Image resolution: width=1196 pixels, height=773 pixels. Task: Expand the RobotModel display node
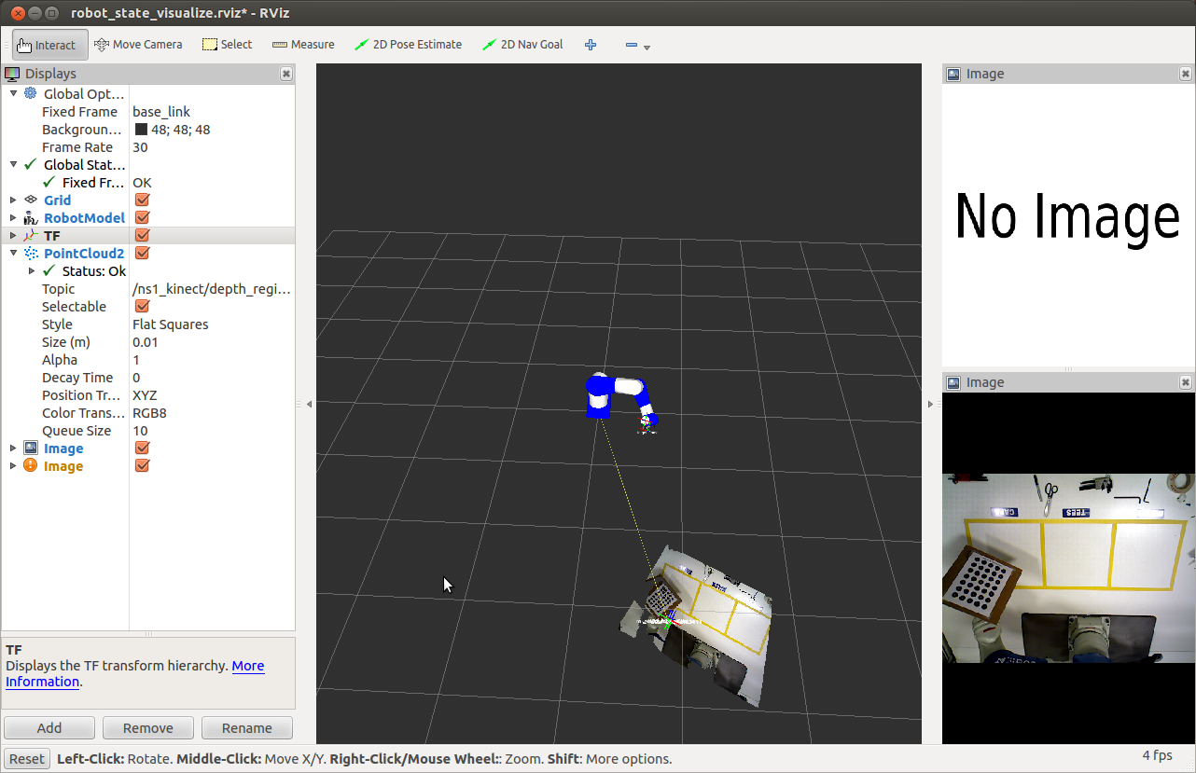coord(13,218)
